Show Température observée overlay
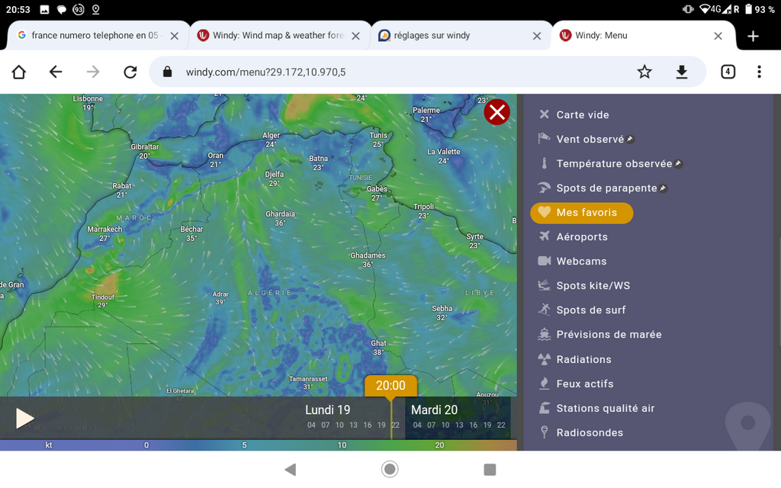781x488 pixels. tap(614, 164)
